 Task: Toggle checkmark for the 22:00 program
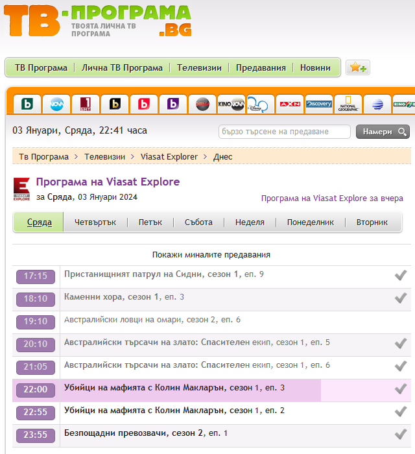coord(401,389)
